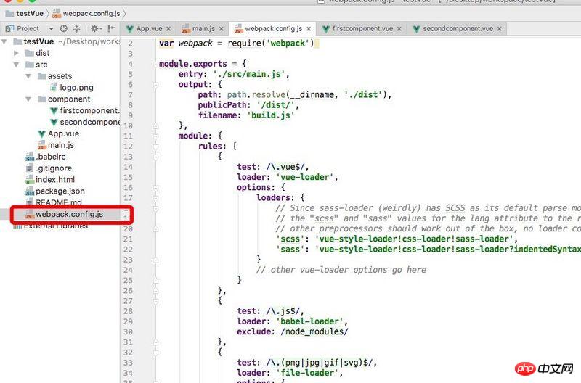Close the firstcomponent.vue tab
Image resolution: width=581 pixels, height=383 pixels.
point(399,29)
